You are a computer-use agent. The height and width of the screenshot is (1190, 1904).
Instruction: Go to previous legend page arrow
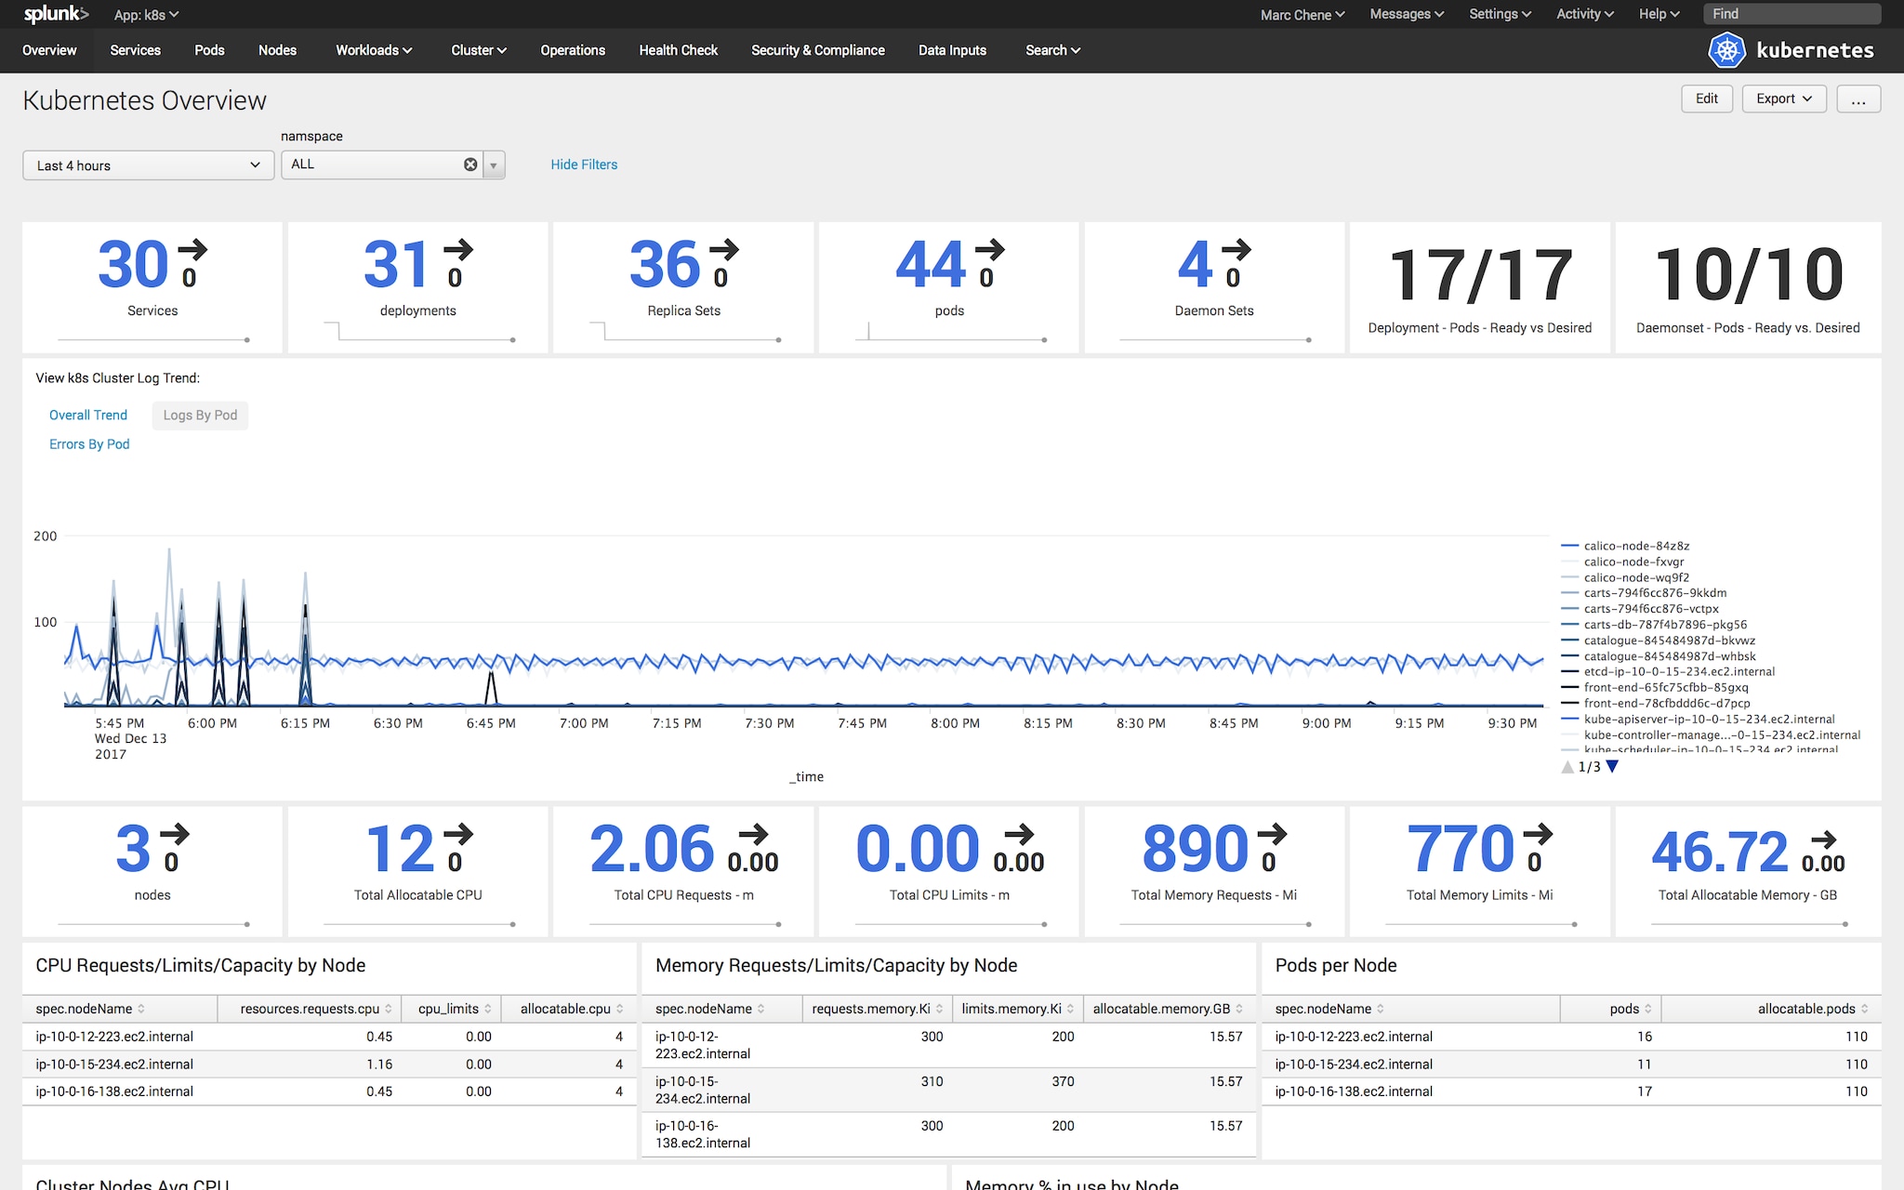tap(1567, 767)
